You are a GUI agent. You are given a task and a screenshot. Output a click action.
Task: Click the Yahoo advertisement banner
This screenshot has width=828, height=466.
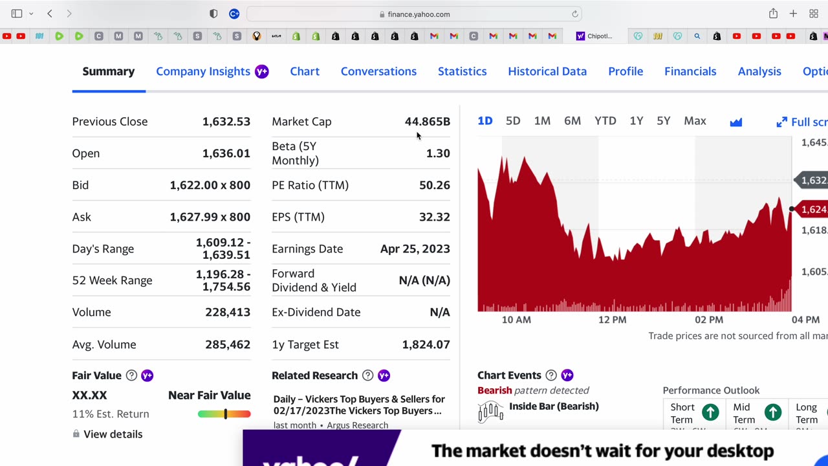[535, 448]
